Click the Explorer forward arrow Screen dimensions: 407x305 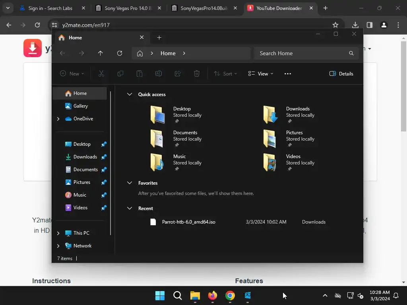(x=81, y=53)
